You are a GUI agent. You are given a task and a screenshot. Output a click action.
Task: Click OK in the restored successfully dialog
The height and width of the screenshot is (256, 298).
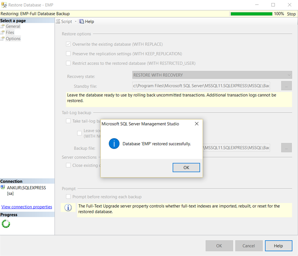186,168
